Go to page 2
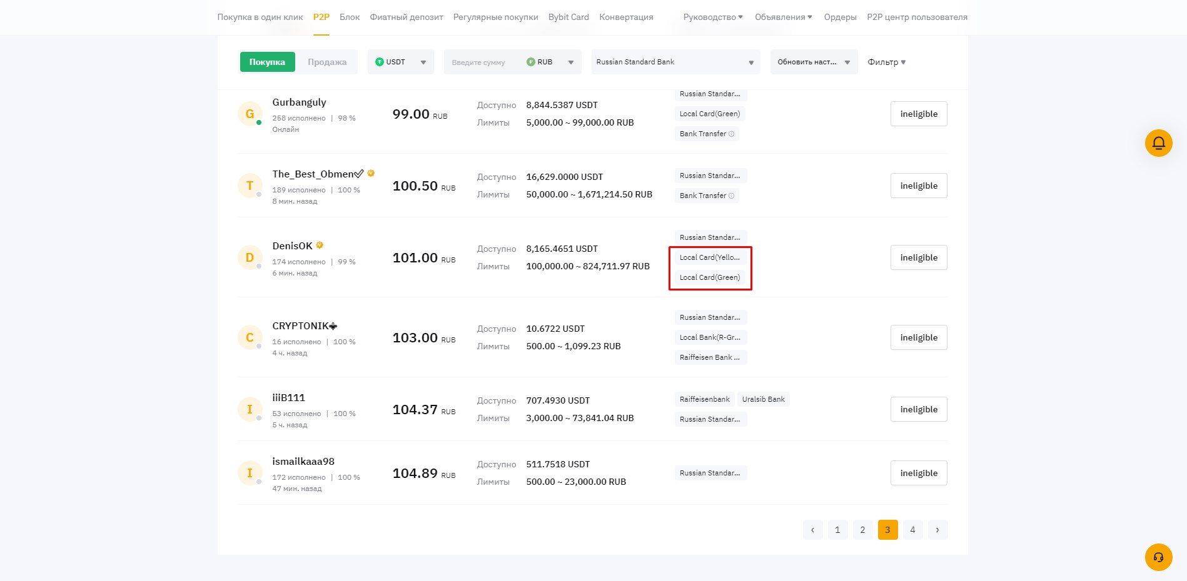Viewport: 1187px width, 581px height. (x=862, y=530)
